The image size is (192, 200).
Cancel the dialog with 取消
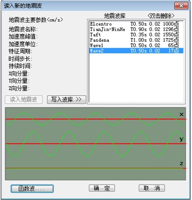tap(152, 188)
